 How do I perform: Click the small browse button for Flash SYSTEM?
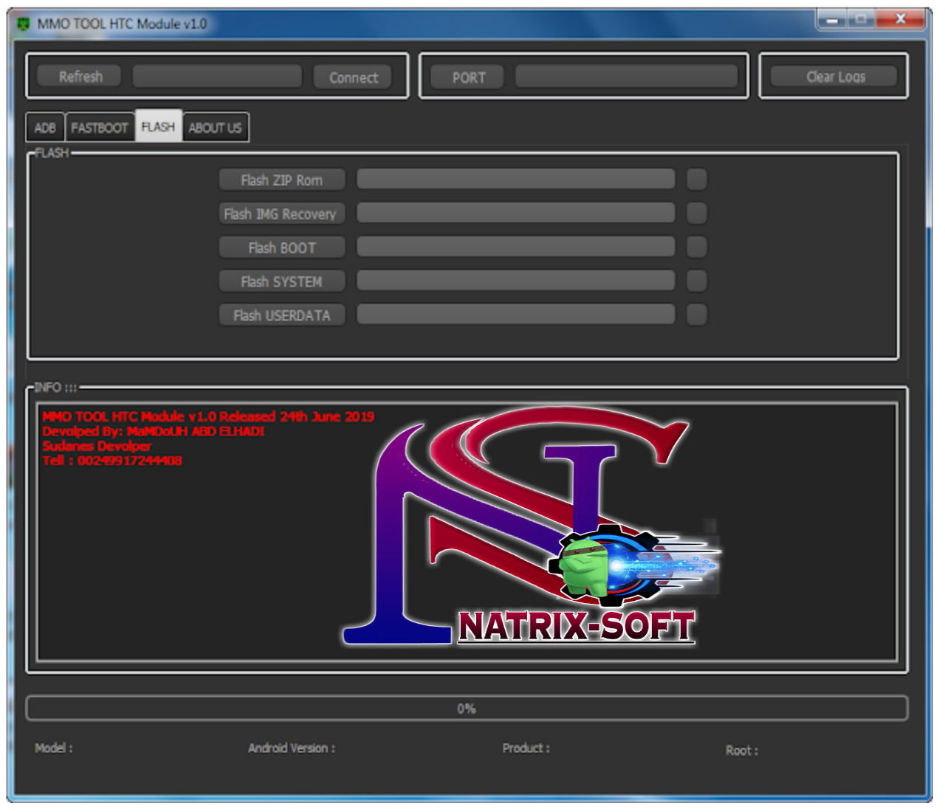pos(697,281)
